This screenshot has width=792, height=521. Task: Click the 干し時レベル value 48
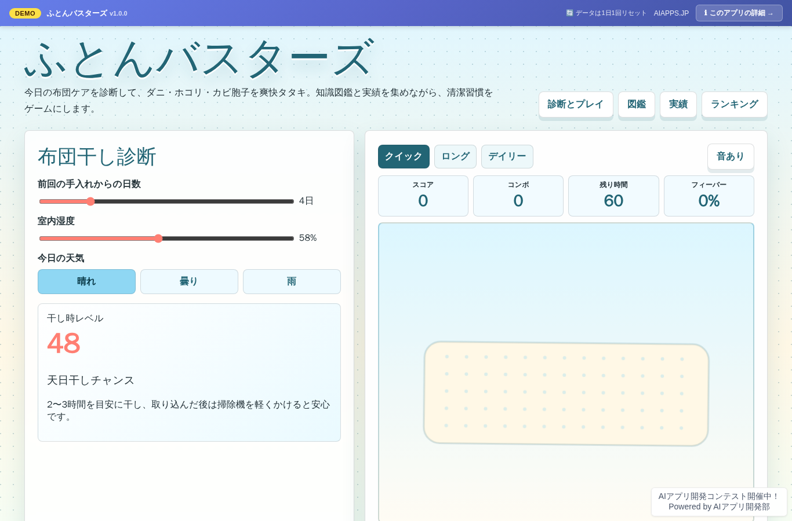(64, 343)
